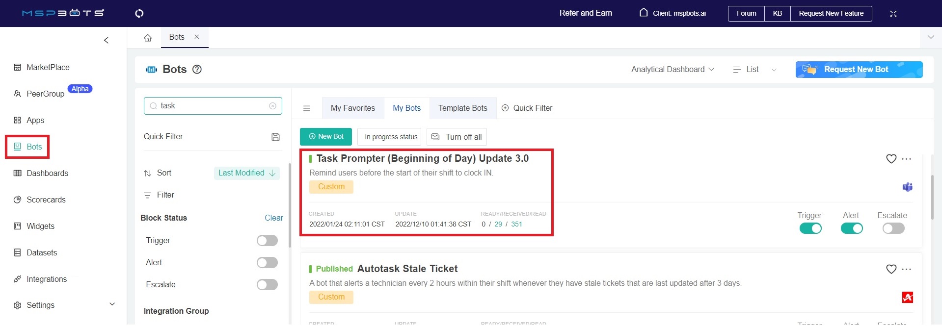Open the KB button
942x326 pixels.
(778, 13)
